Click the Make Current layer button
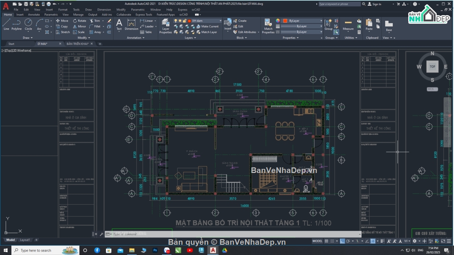This screenshot has height=255, width=454. [x=207, y=26]
